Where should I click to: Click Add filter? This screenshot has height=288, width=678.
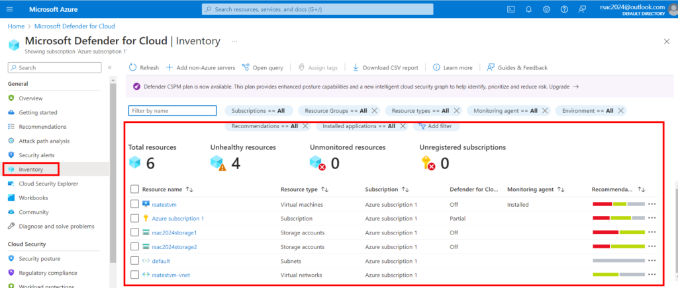point(436,126)
